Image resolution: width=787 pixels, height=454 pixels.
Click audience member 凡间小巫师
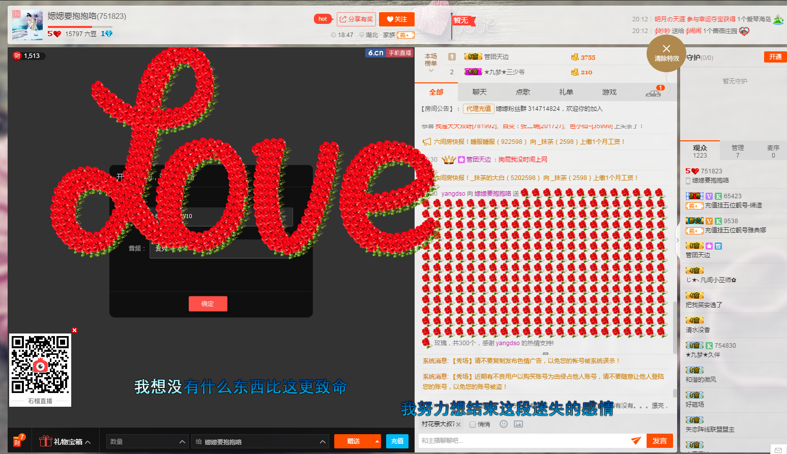(711, 280)
